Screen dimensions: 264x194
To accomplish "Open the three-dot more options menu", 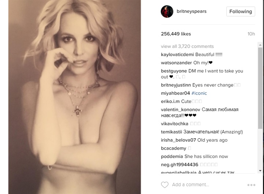I will click(251, 185).
